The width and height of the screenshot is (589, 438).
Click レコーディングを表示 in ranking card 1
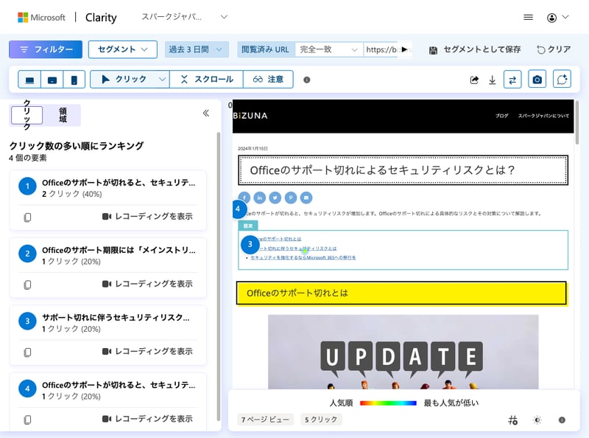coord(147,216)
